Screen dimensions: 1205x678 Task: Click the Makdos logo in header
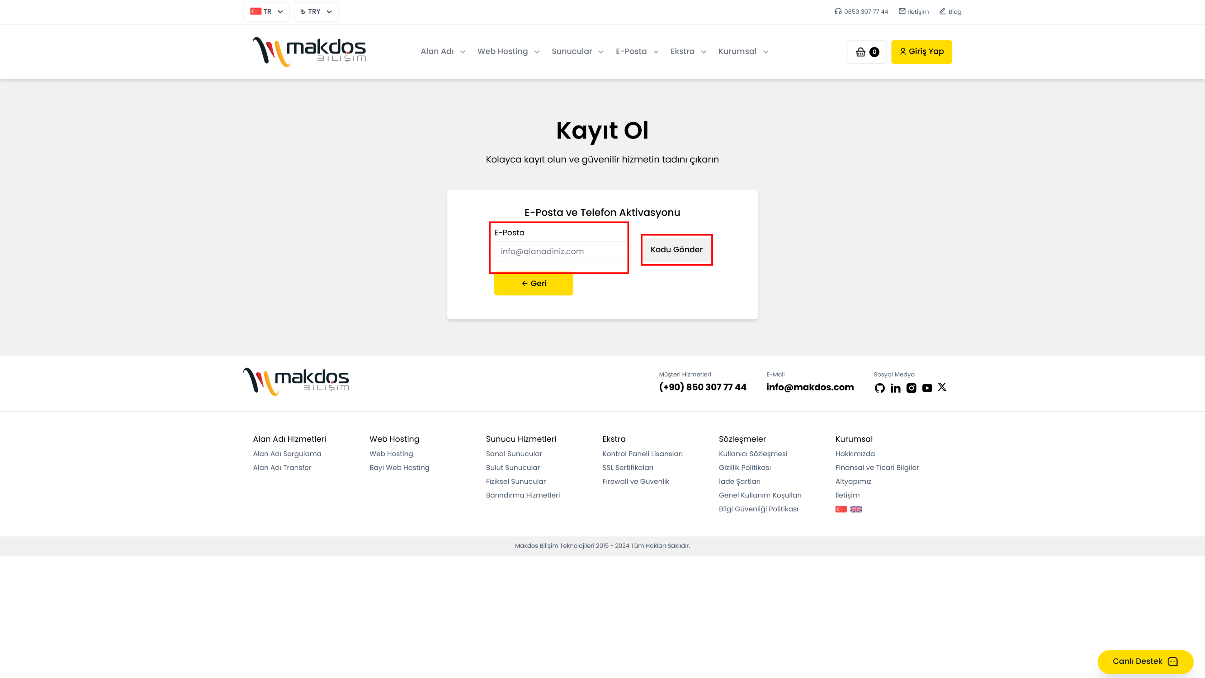[309, 51]
